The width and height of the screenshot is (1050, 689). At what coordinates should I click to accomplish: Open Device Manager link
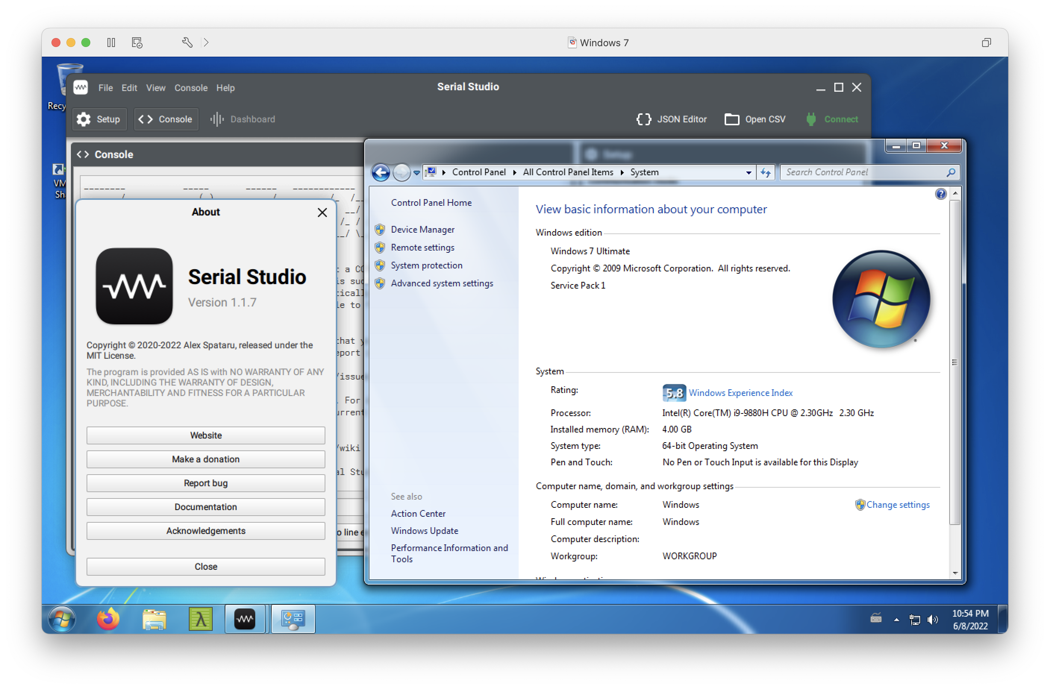point(422,229)
